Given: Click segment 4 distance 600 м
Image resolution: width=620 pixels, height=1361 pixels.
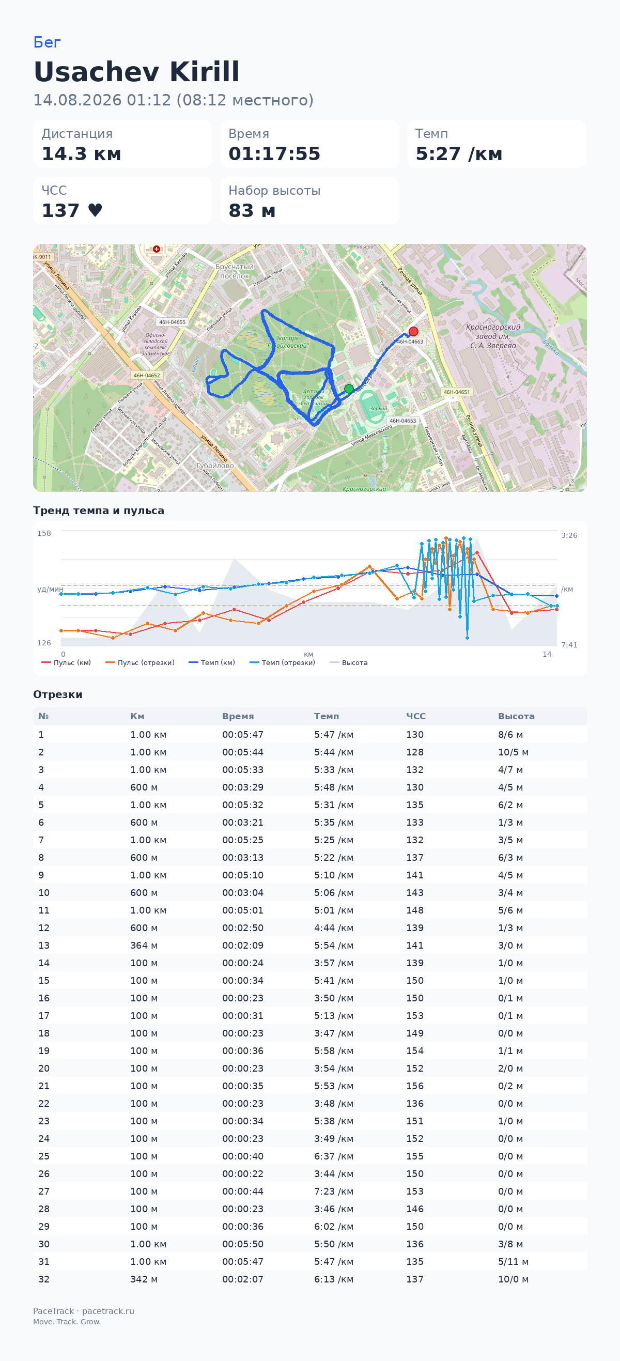Looking at the screenshot, I should (144, 787).
